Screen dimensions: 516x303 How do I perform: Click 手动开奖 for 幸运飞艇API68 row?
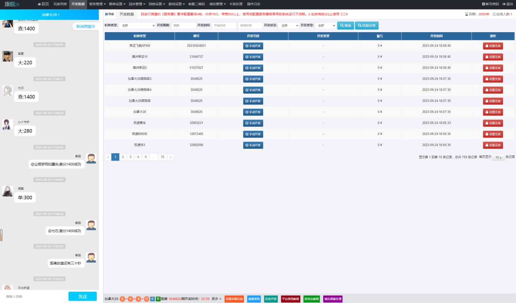tap(253, 46)
